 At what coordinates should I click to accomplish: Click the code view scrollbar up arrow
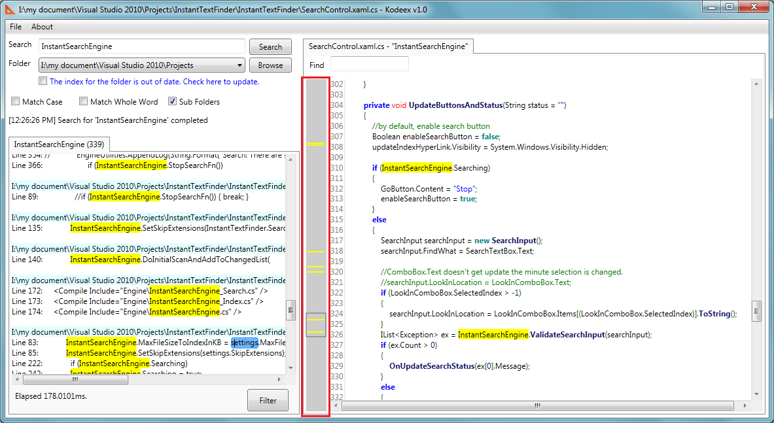click(756, 84)
